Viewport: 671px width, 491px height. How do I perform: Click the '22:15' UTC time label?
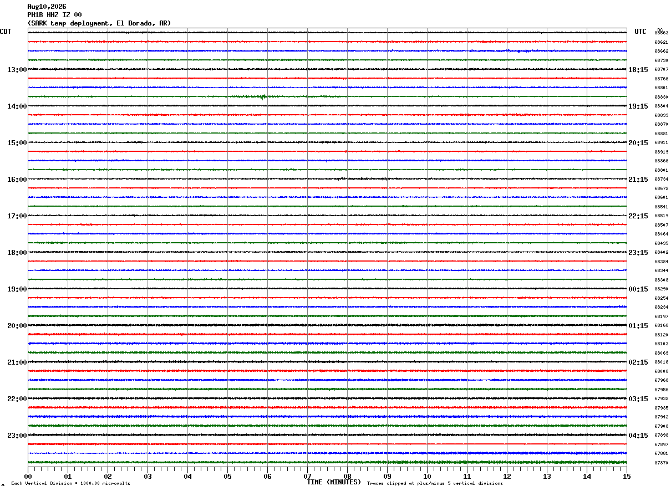pyautogui.click(x=638, y=216)
